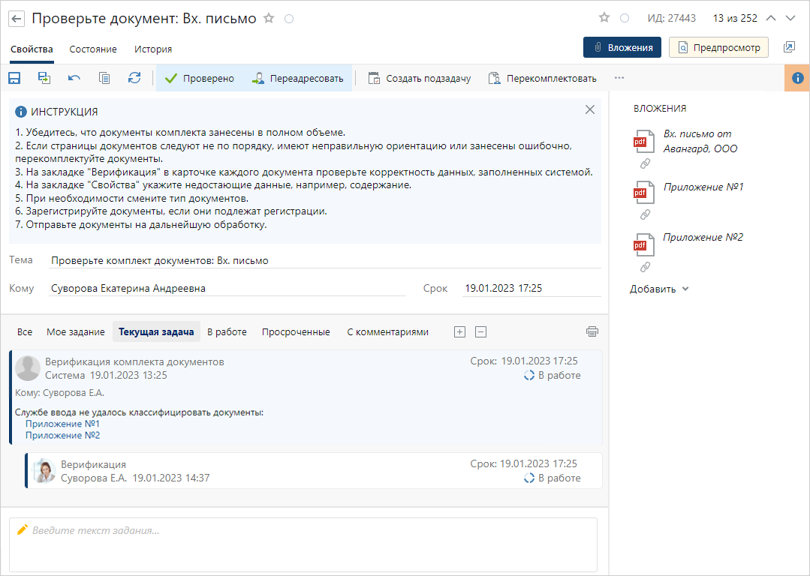Expand the Добавить dropdown under attachments
Viewport: 810px width, 576px height.
pos(659,289)
